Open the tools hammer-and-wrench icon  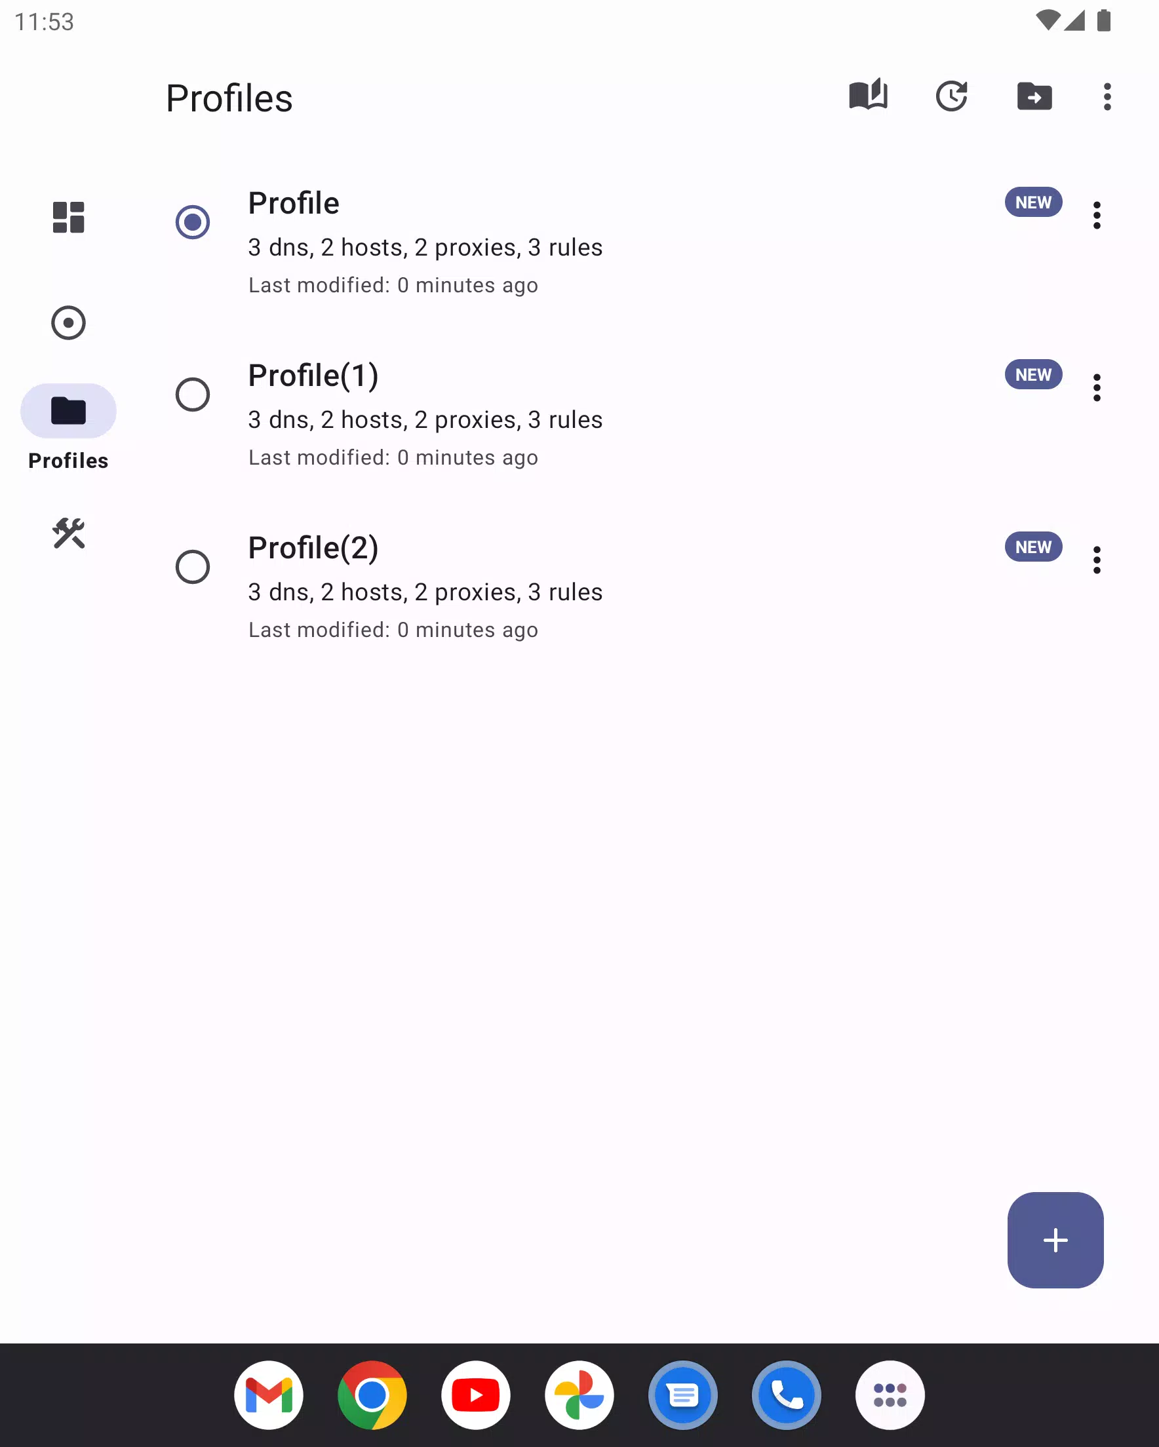(x=68, y=533)
